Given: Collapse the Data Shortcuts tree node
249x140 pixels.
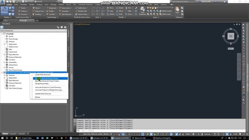Looking at the screenshot, I should click(x=2, y=73).
